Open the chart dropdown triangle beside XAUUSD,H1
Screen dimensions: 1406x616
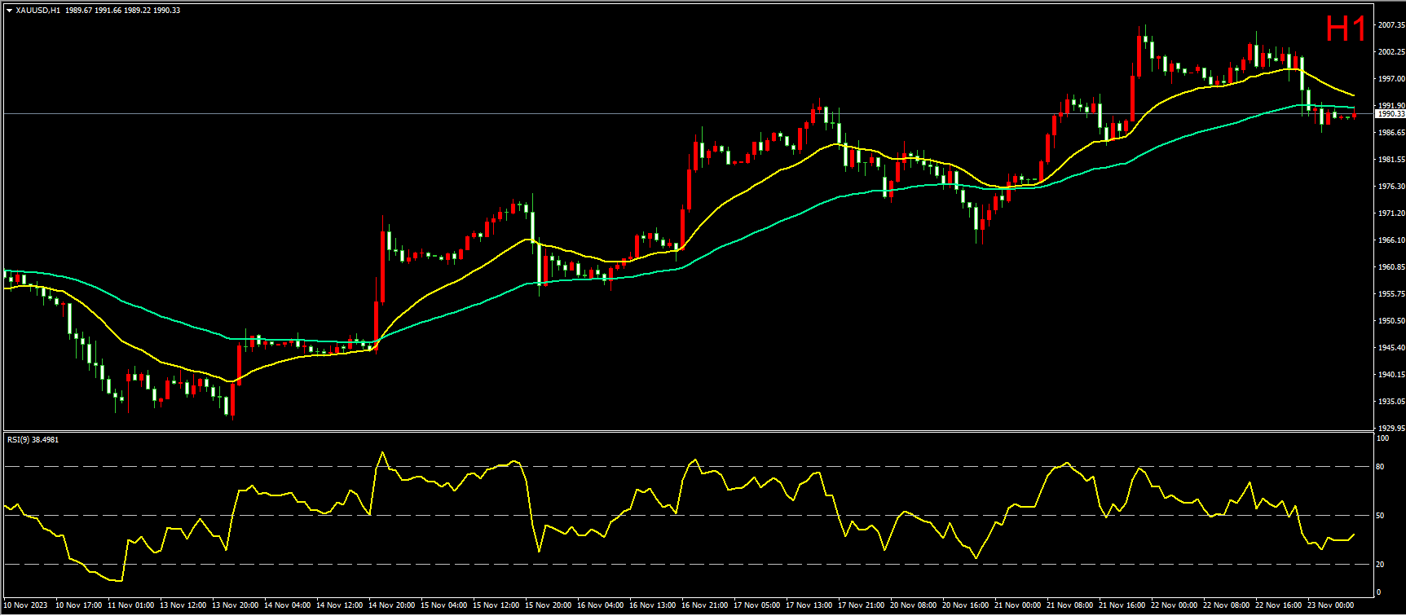[x=9, y=11]
